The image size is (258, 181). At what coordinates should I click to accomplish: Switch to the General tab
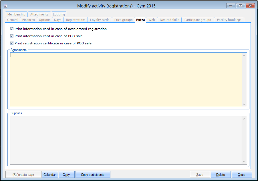(13, 20)
